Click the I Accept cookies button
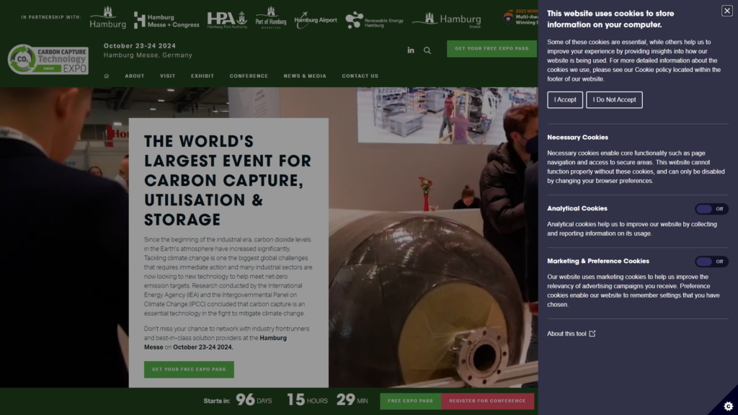Viewport: 738px width, 415px height. 565,99
